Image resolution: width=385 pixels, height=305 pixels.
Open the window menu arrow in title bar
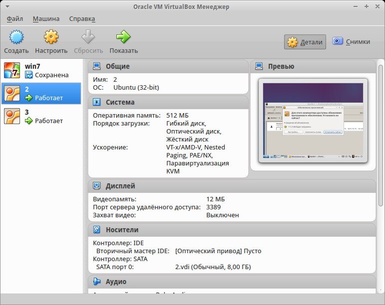tap(7, 6)
